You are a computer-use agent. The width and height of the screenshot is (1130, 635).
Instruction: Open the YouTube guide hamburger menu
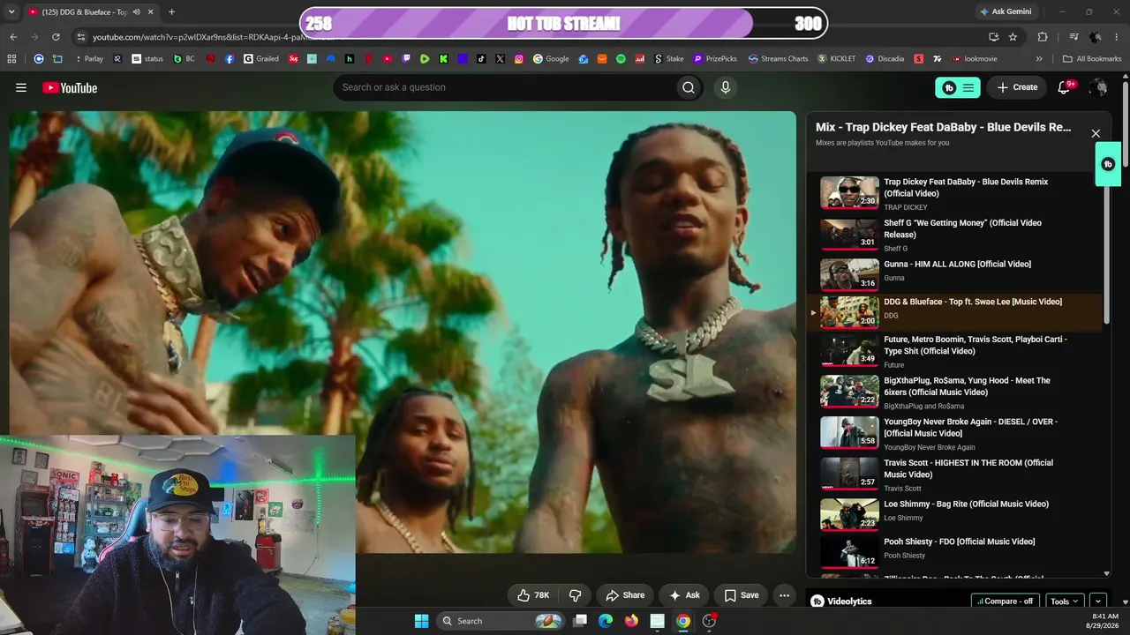pyautogui.click(x=21, y=87)
